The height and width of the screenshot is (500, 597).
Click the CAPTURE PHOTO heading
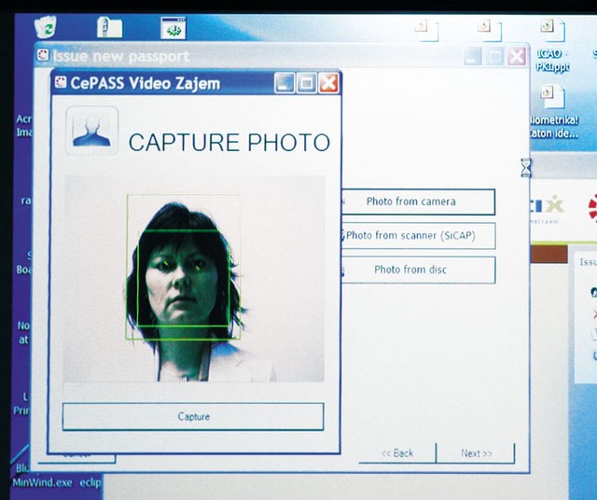(229, 143)
